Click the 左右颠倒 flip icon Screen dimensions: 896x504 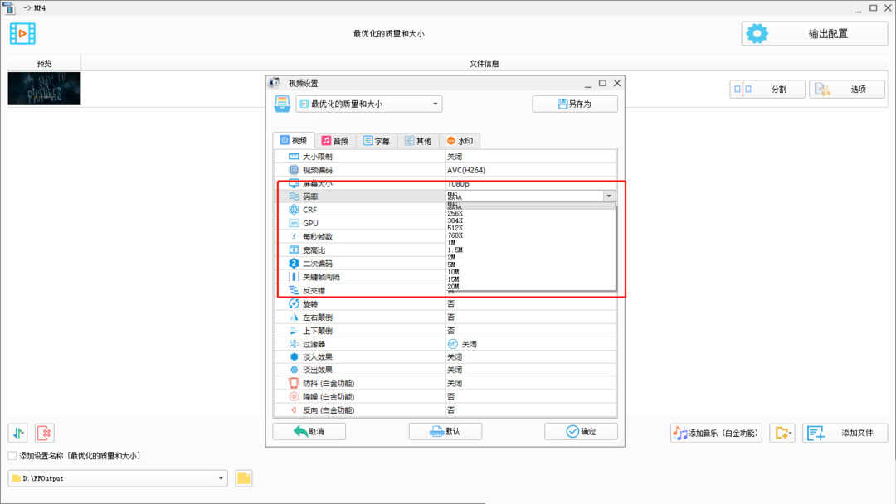(294, 317)
